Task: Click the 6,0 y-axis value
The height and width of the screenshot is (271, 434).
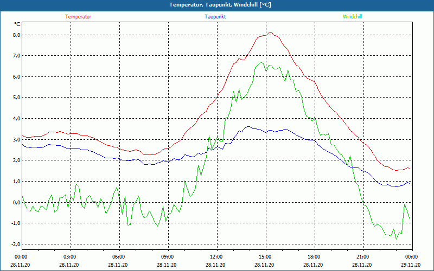Action: pyautogui.click(x=16, y=76)
